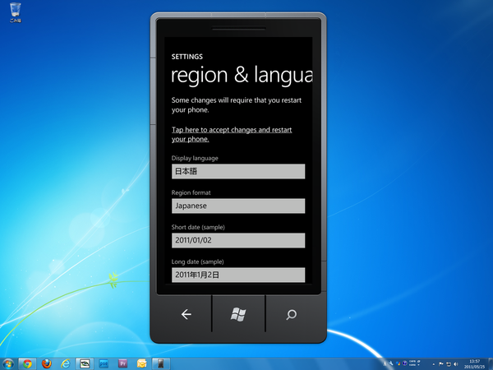The height and width of the screenshot is (370, 493).
Task: Tap the 'Long date (sample)' label
Action: click(197, 261)
